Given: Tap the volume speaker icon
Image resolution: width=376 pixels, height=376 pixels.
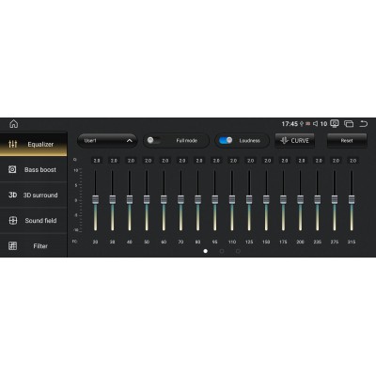Looking at the screenshot, I should 315,124.
